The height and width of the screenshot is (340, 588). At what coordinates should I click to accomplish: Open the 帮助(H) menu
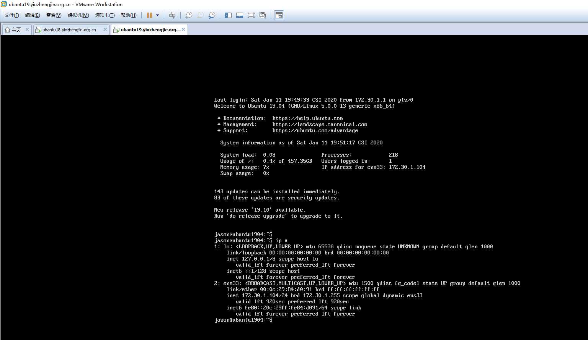pos(129,15)
